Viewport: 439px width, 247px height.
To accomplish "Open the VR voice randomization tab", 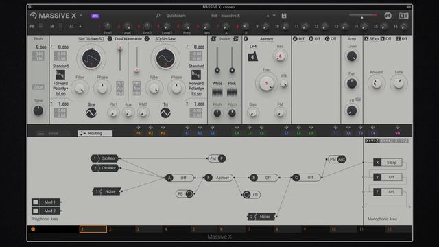I will [x=397, y=134].
